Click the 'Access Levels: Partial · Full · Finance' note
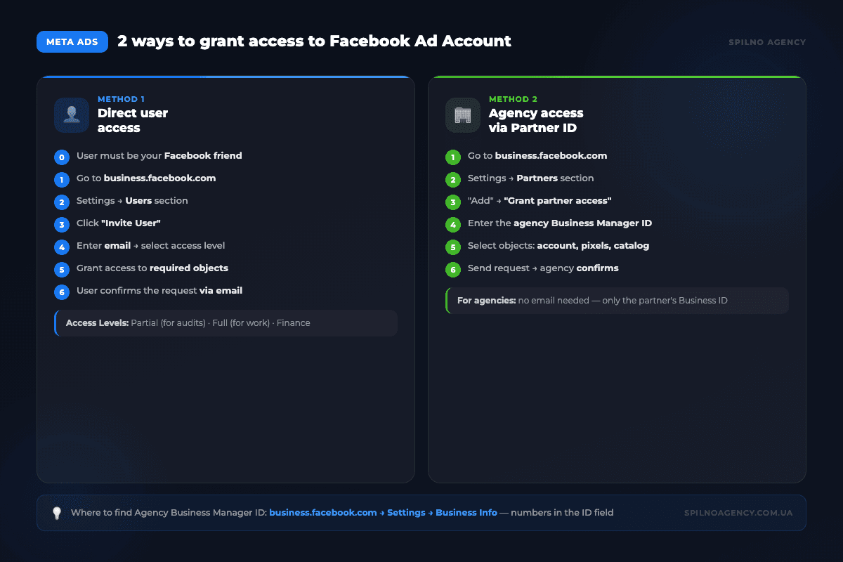This screenshot has width=843, height=562. point(226,323)
